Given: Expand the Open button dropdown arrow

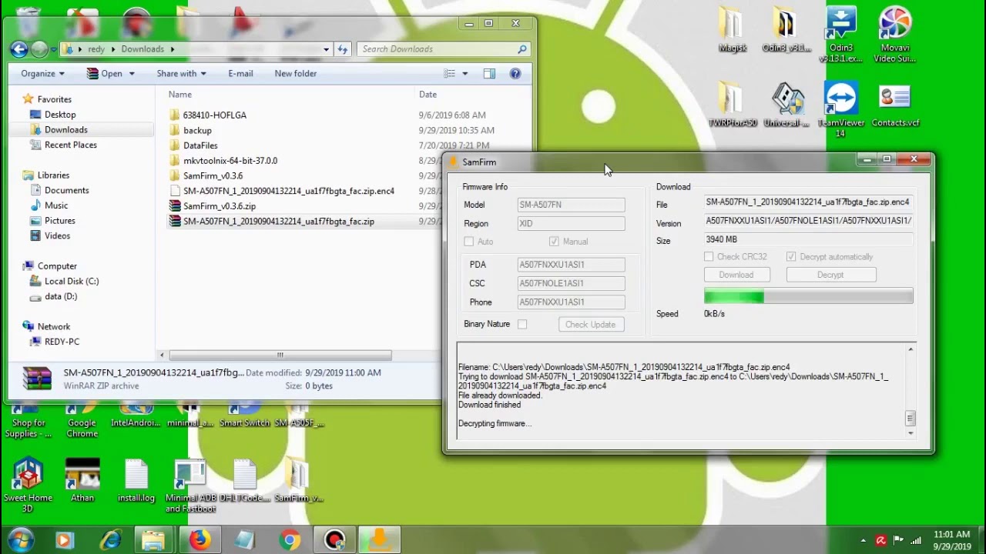Looking at the screenshot, I should (132, 74).
